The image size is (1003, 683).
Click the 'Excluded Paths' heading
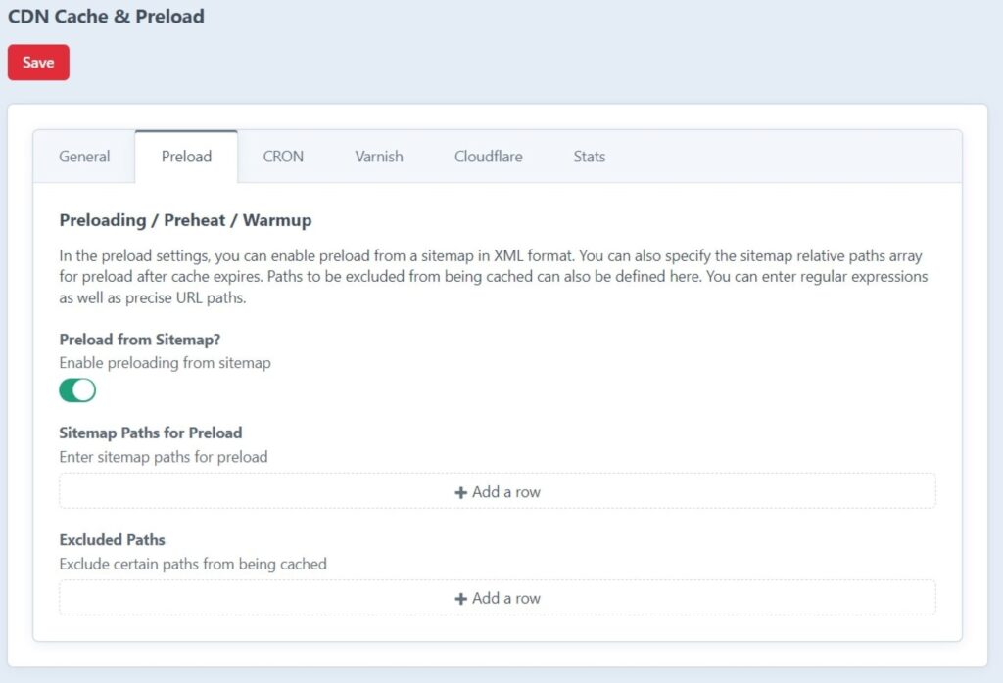(x=112, y=539)
